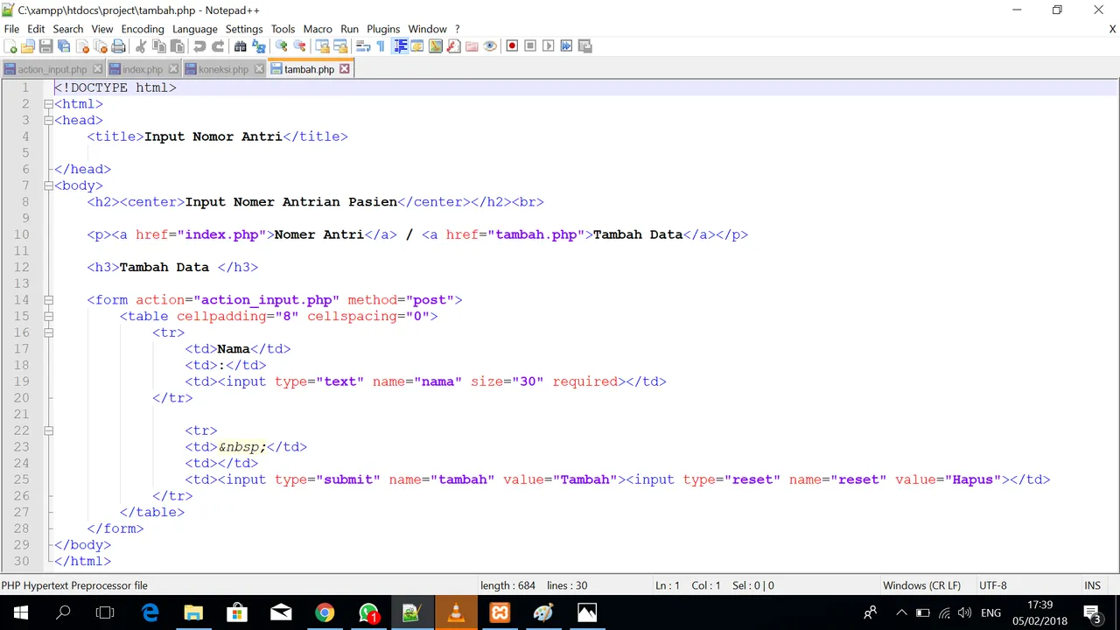1120x630 pixels.
Task: Open the user-defined language dialog icon
Action: pyautogui.click(x=417, y=45)
